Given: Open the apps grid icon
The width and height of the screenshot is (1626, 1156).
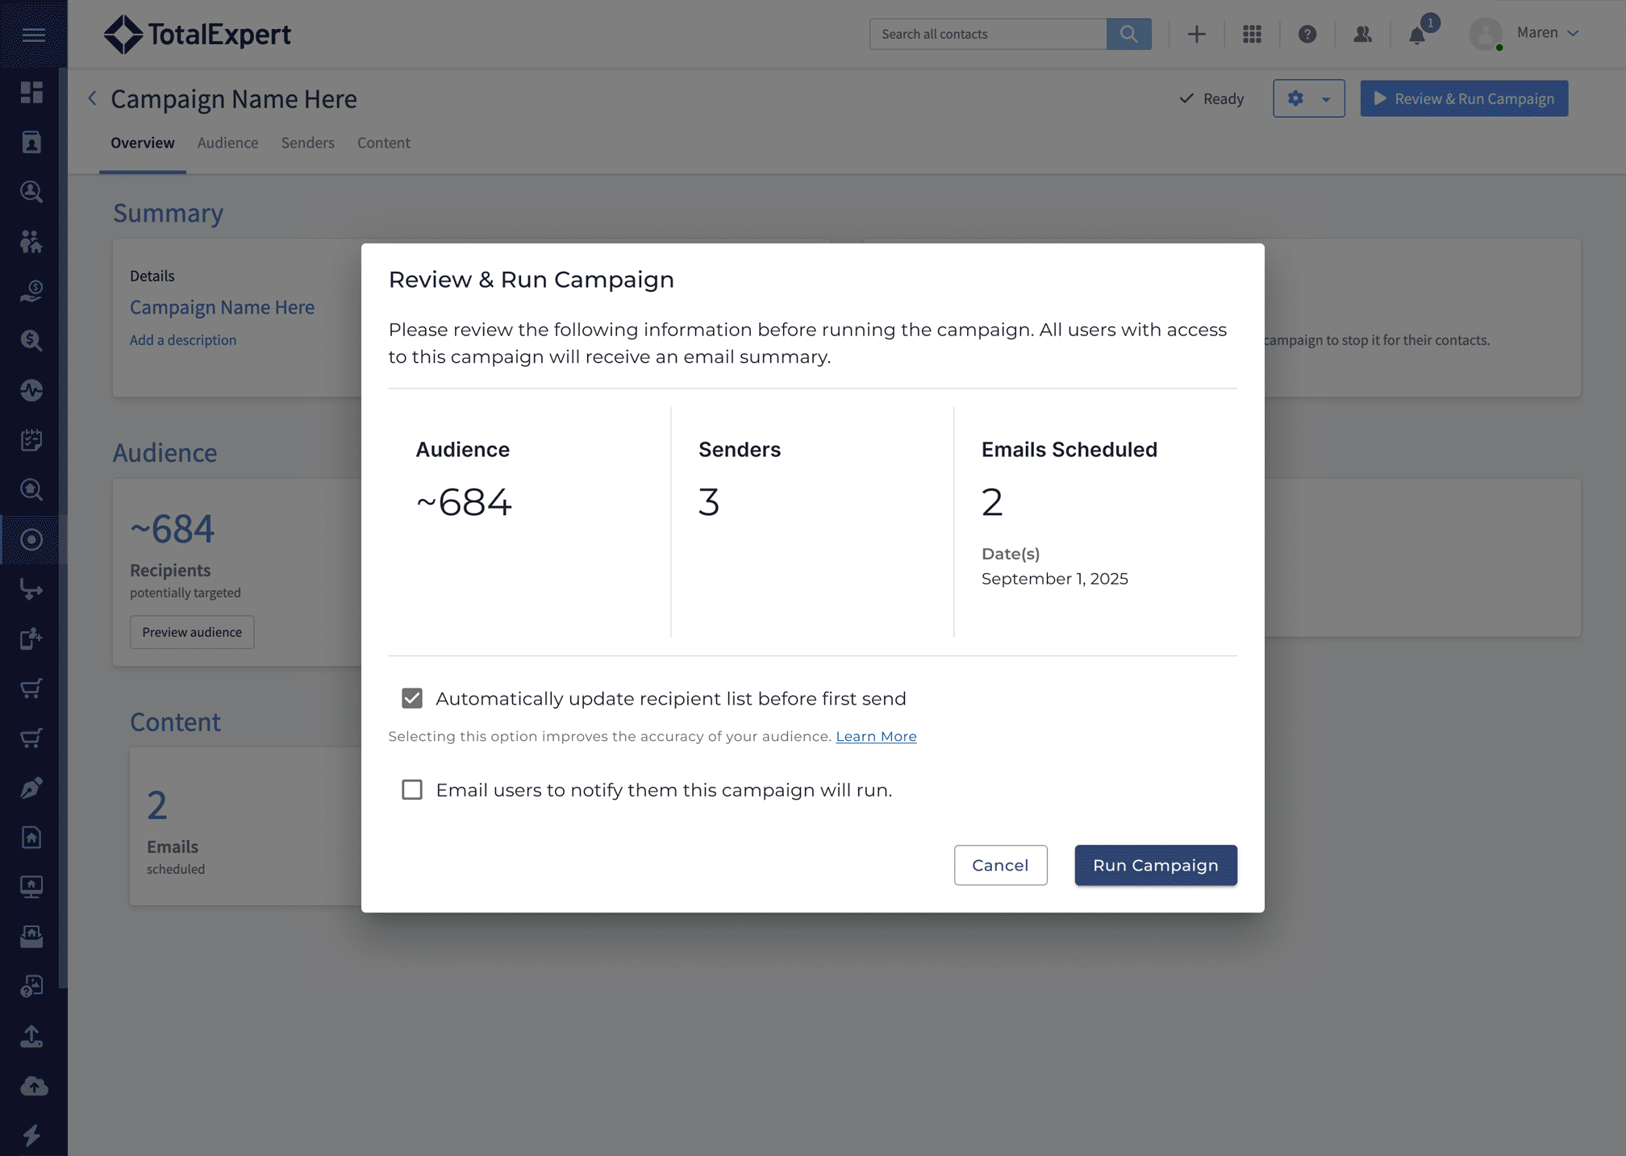Looking at the screenshot, I should (1252, 34).
